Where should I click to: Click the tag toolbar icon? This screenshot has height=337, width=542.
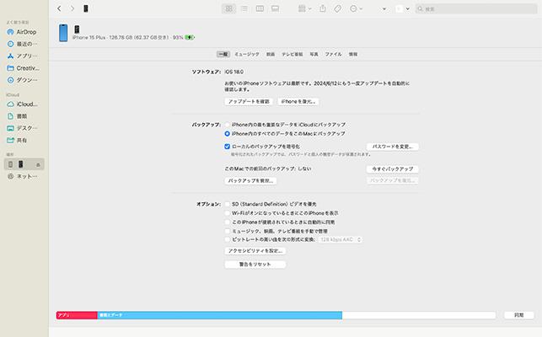coord(338,8)
